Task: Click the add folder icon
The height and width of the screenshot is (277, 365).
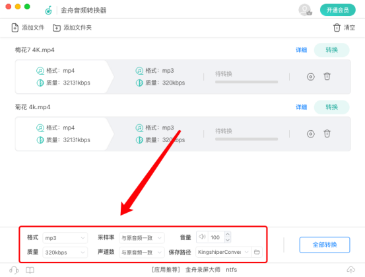Action: point(56,28)
